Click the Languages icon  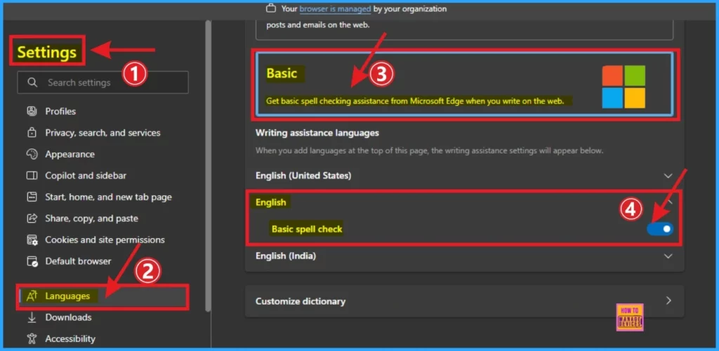32,296
